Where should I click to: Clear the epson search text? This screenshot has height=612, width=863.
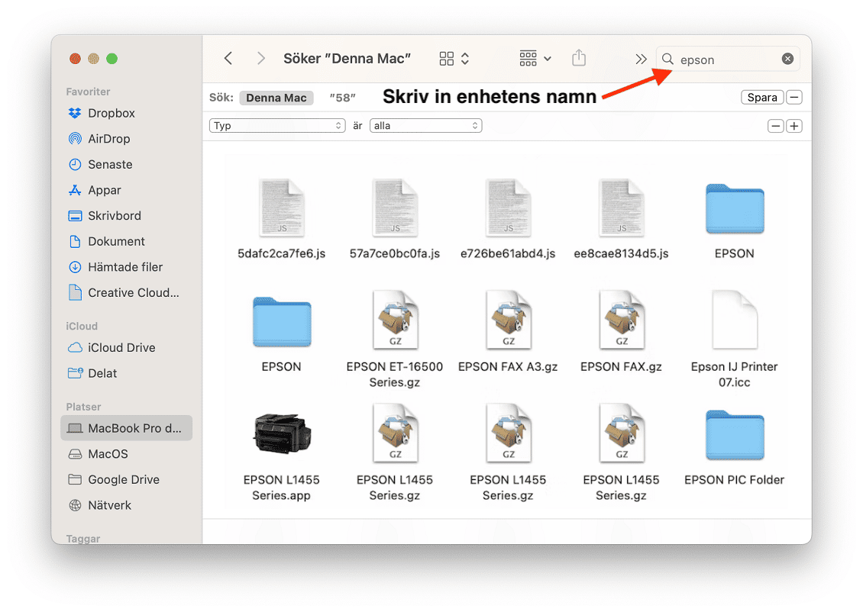coord(787,60)
